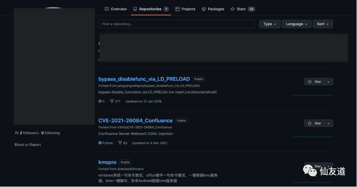Expand star lists dropdown for CVE-2021-26084 repo
Viewport: 357px width, 187px height.
[x=329, y=123]
